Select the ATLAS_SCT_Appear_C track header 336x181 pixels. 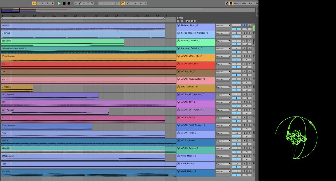pyautogui.click(x=195, y=112)
